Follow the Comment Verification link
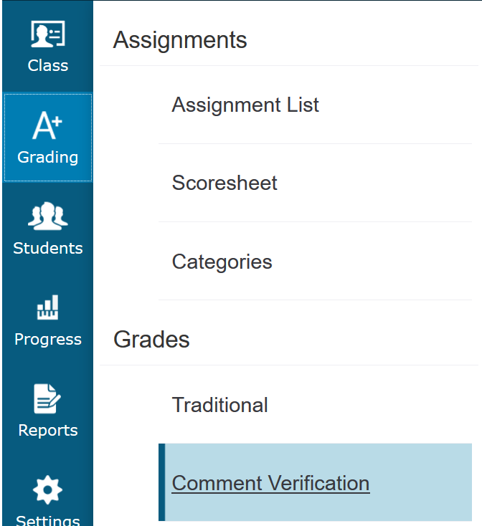Image resolution: width=482 pixels, height=526 pixels. tap(270, 483)
